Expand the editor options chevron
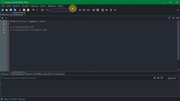Image resolution: width=180 pixels, height=101 pixels. tap(174, 18)
